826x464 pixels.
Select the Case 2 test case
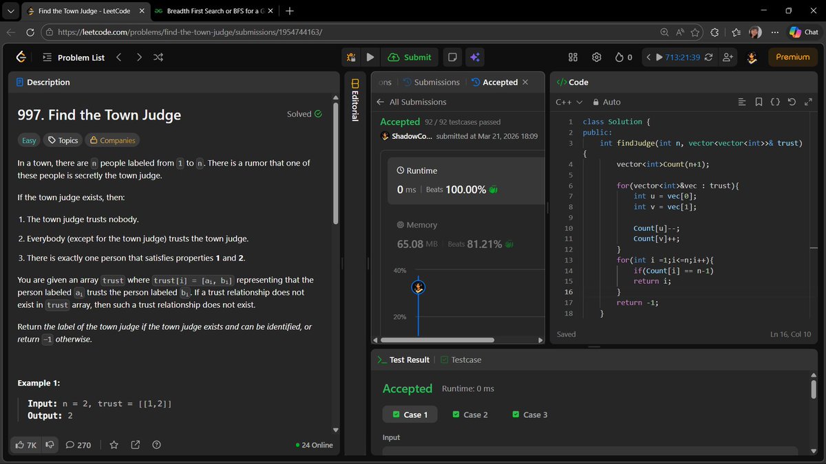(x=470, y=415)
